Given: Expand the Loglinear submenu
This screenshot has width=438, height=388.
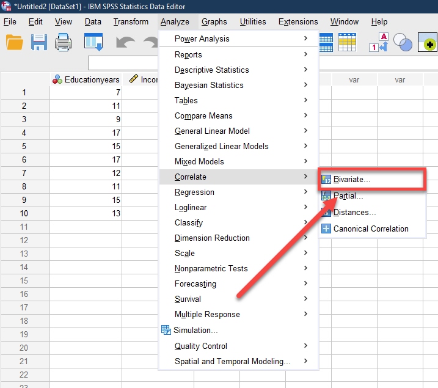Looking at the screenshot, I should point(239,207).
